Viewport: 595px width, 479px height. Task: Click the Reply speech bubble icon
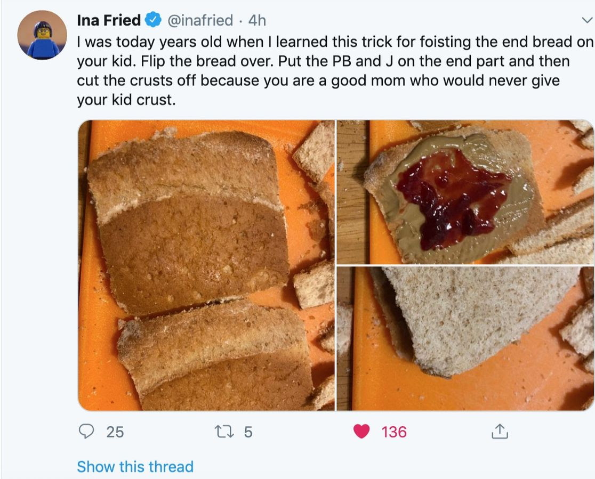[x=86, y=431]
